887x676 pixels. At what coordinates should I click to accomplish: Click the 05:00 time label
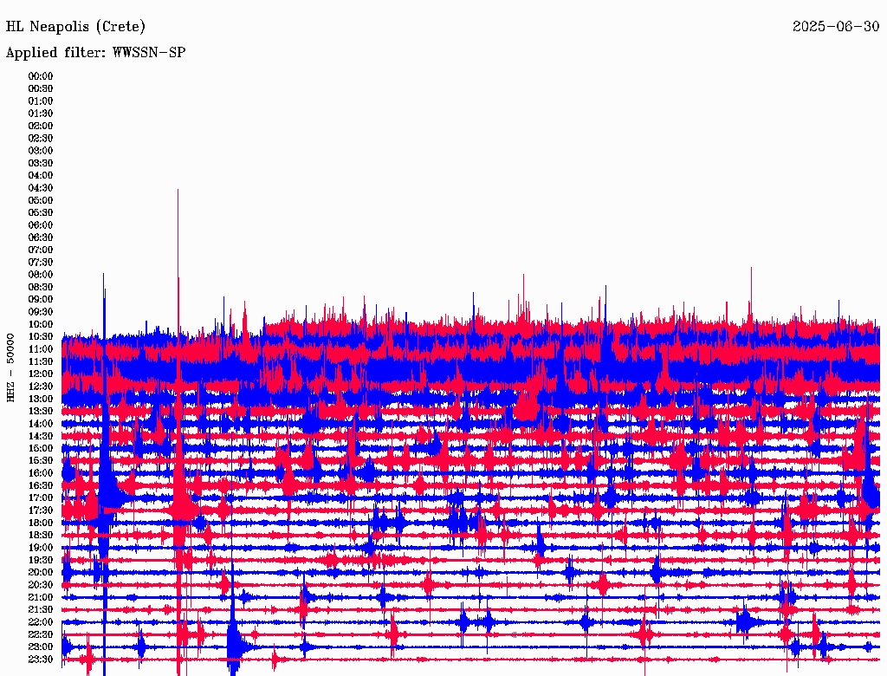tap(41, 200)
